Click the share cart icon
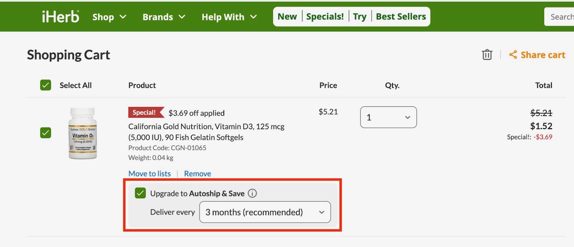The width and height of the screenshot is (574, 247). tap(513, 55)
